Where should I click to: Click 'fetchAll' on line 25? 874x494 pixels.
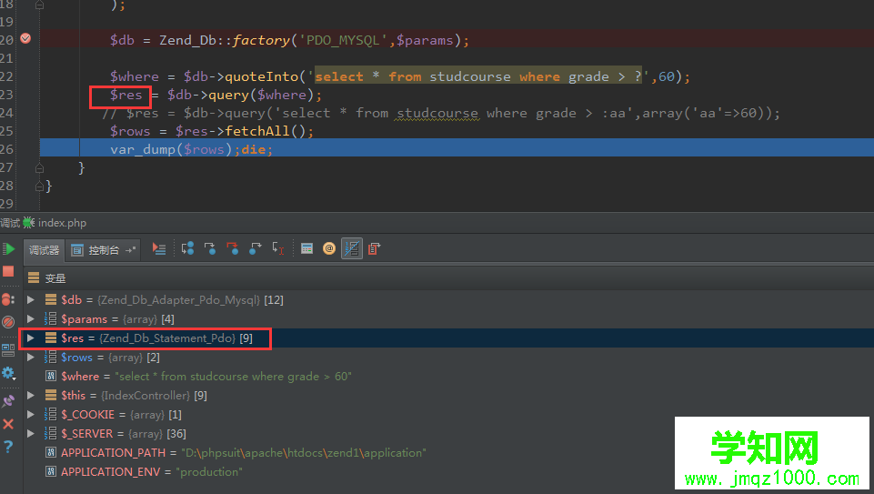point(257,131)
